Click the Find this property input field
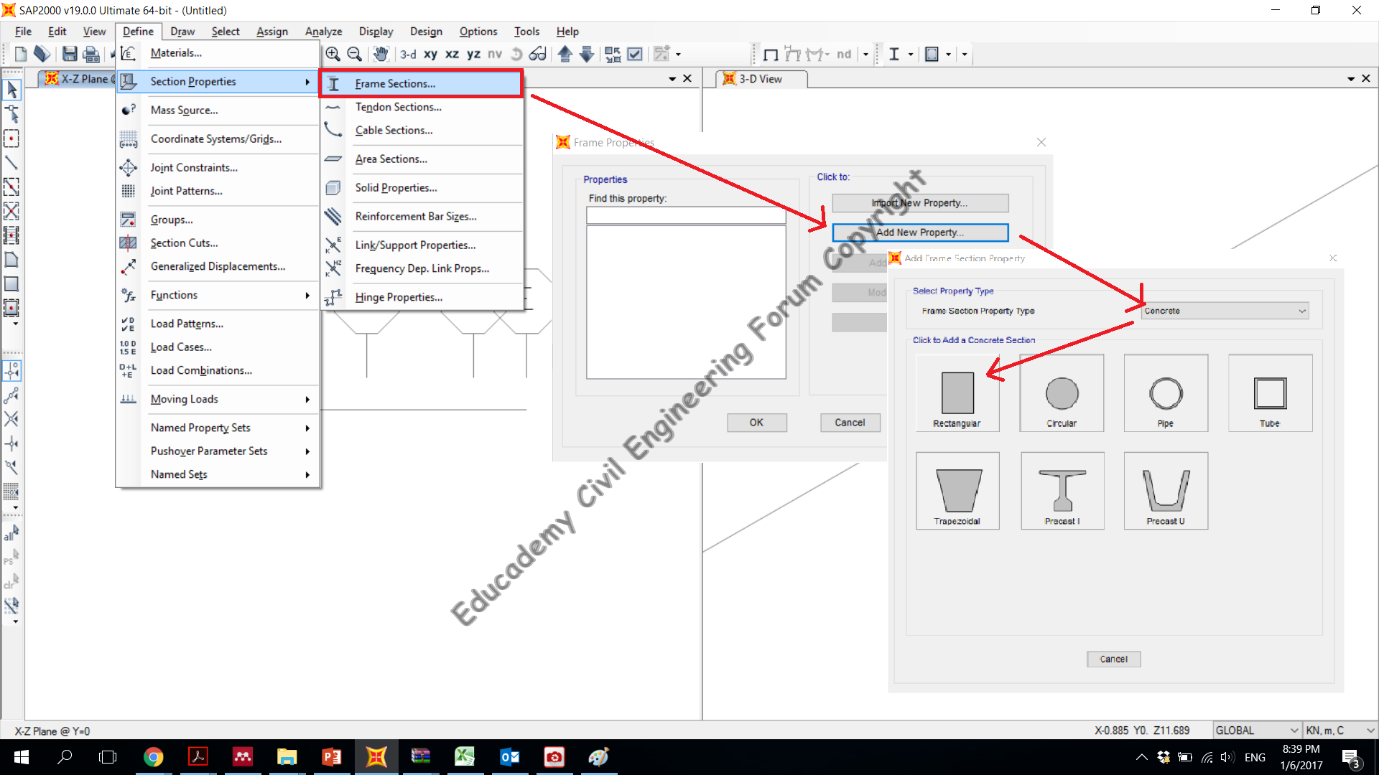This screenshot has height=775, width=1379. [x=686, y=215]
